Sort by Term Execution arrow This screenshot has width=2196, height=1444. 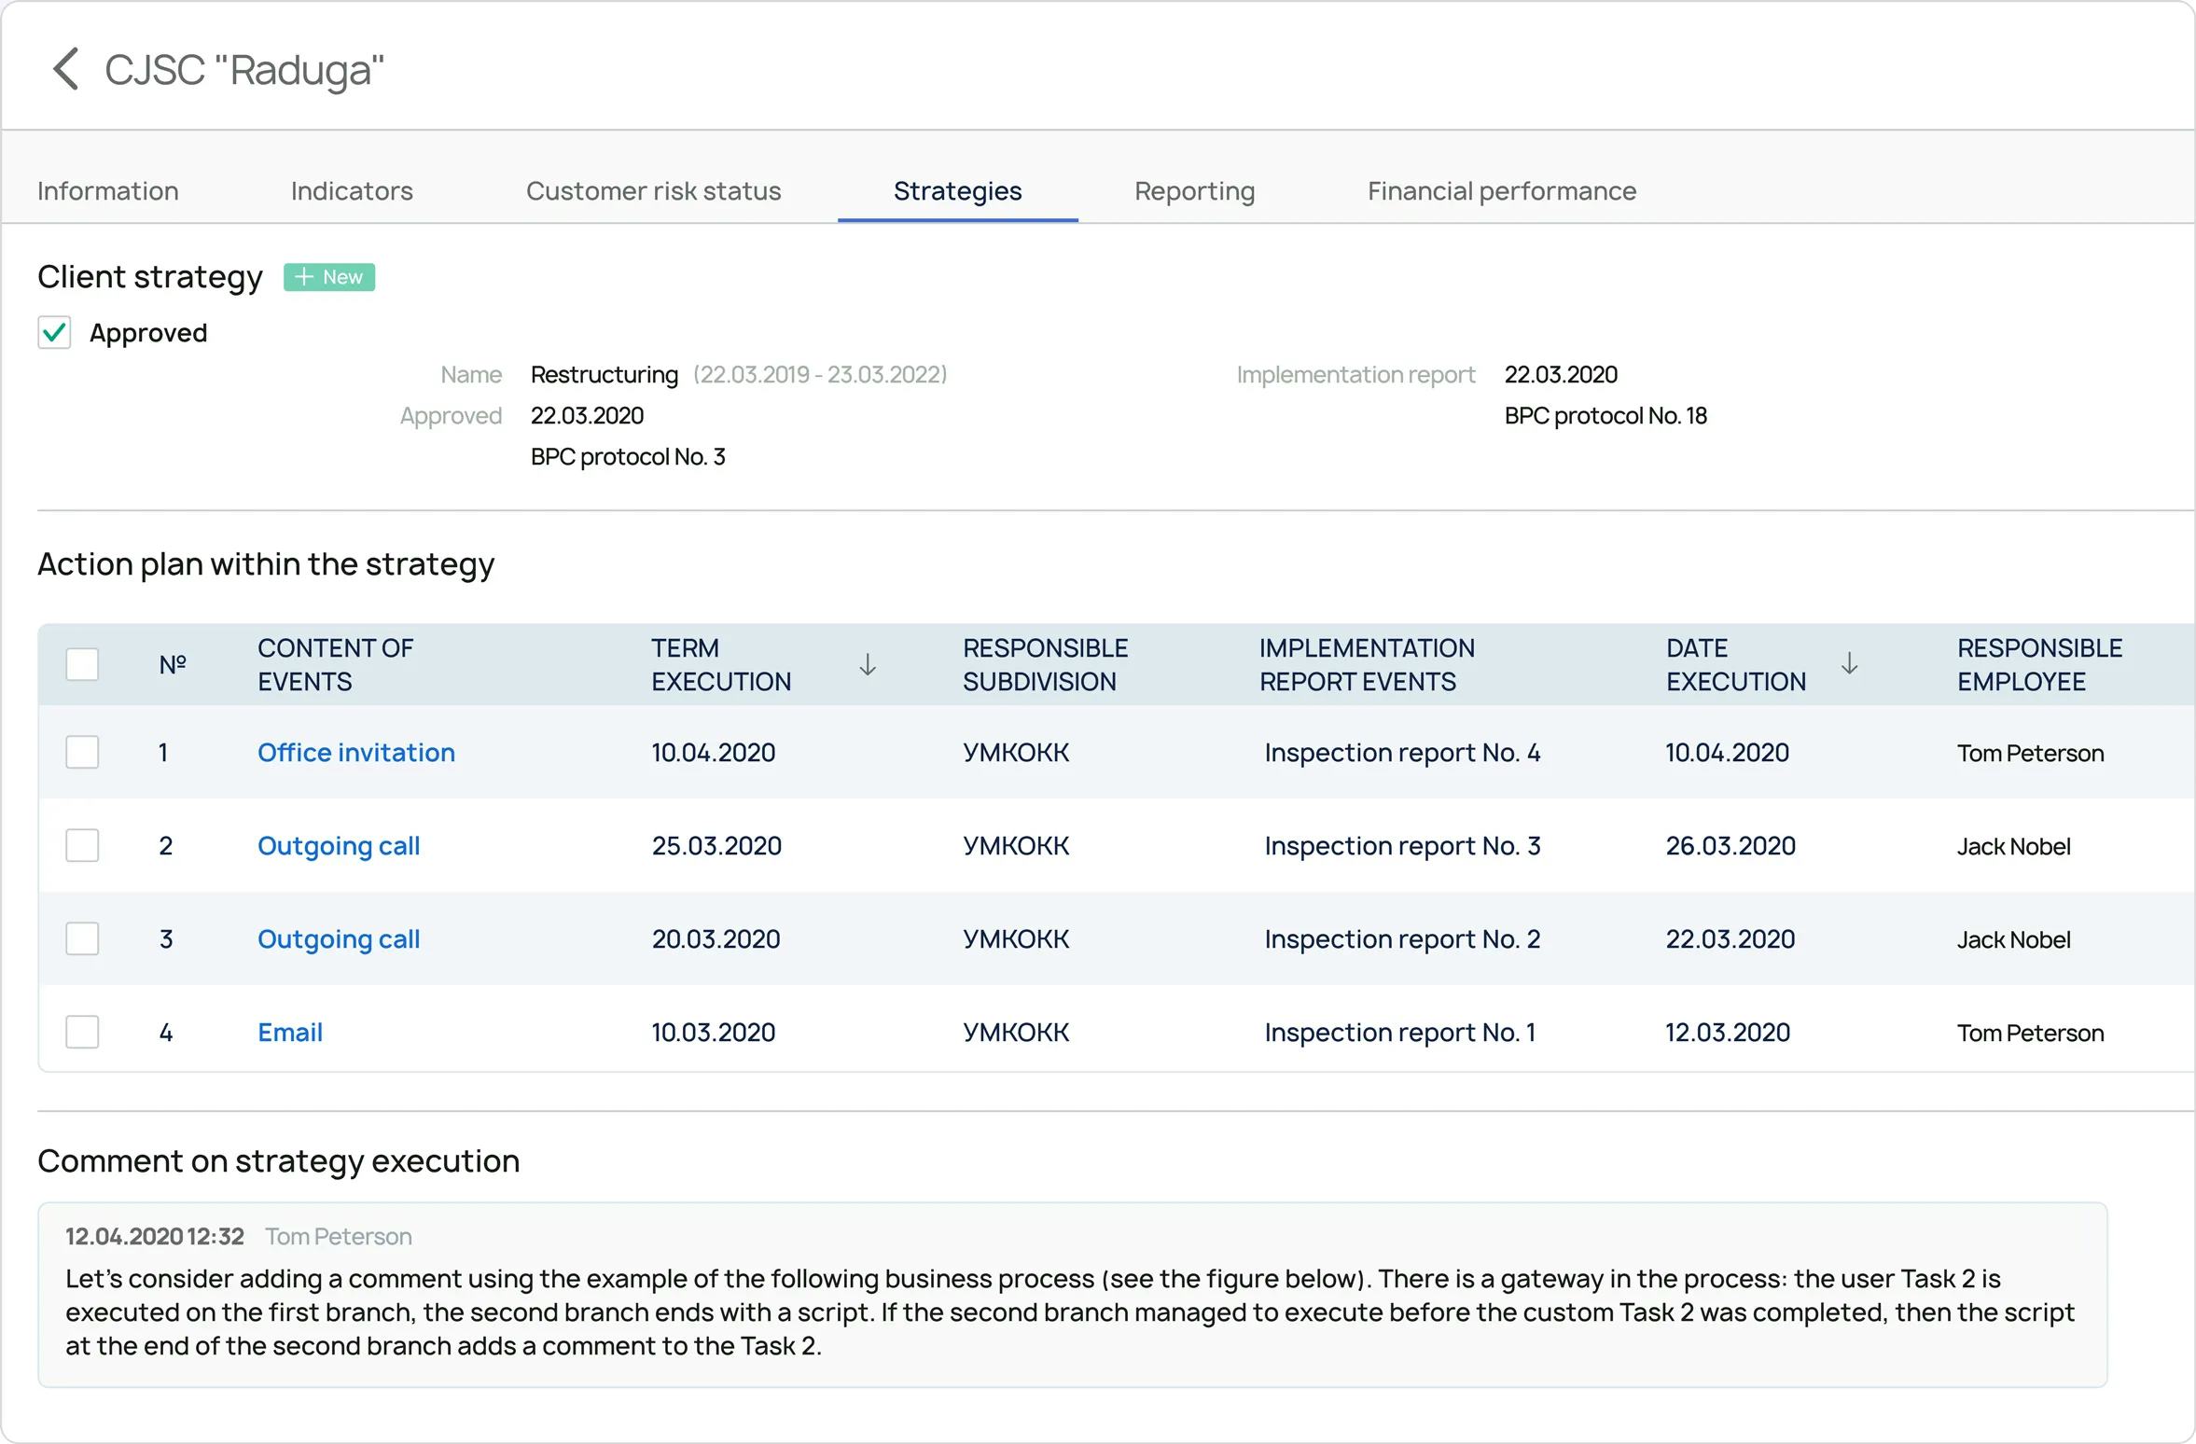(868, 664)
